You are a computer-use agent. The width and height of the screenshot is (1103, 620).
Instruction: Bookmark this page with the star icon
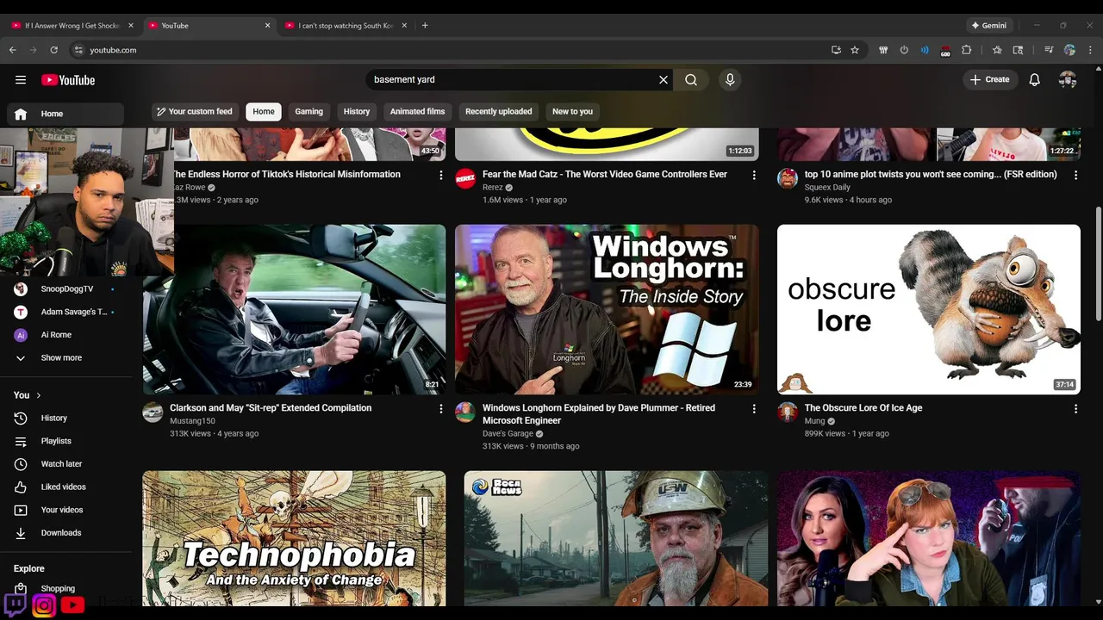[x=855, y=50]
